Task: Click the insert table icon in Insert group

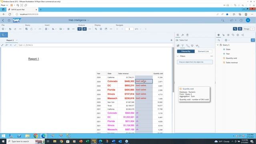Action: pyautogui.click(x=46, y=29)
